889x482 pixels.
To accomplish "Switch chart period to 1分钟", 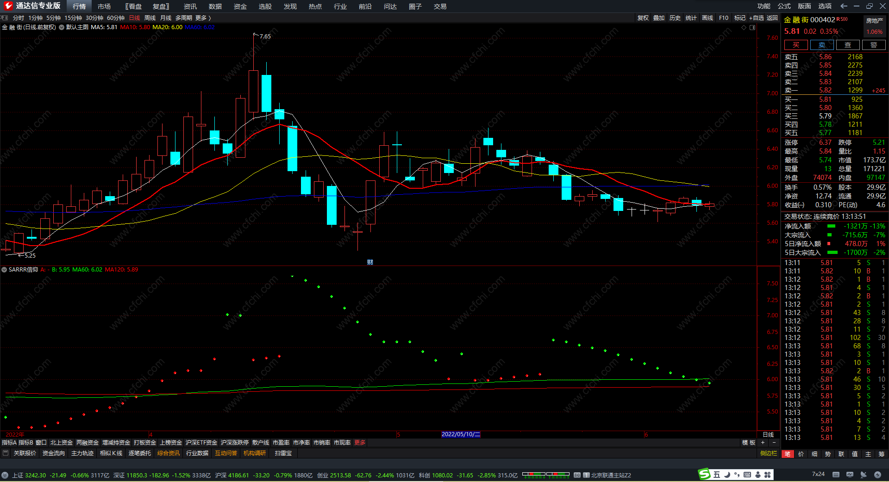I will pos(36,18).
